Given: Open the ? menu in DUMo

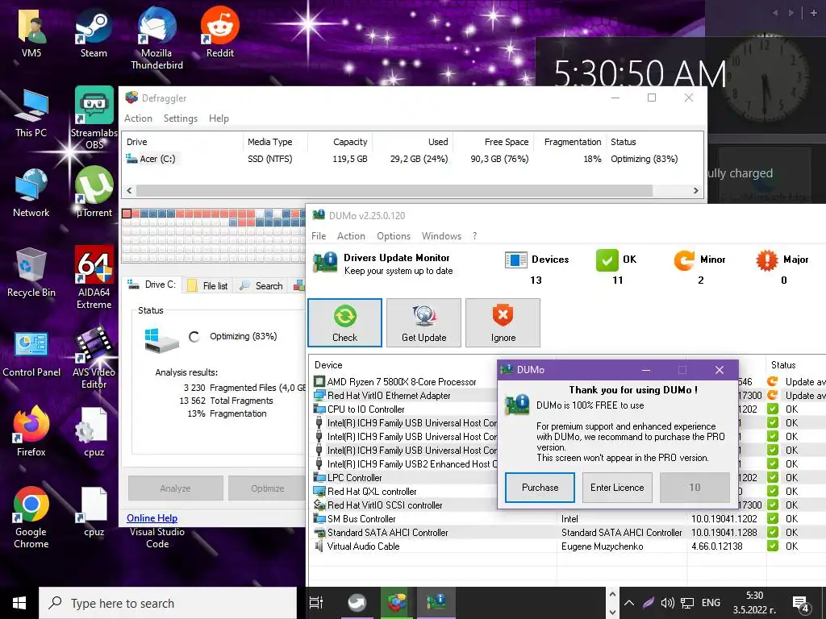Looking at the screenshot, I should (x=474, y=236).
